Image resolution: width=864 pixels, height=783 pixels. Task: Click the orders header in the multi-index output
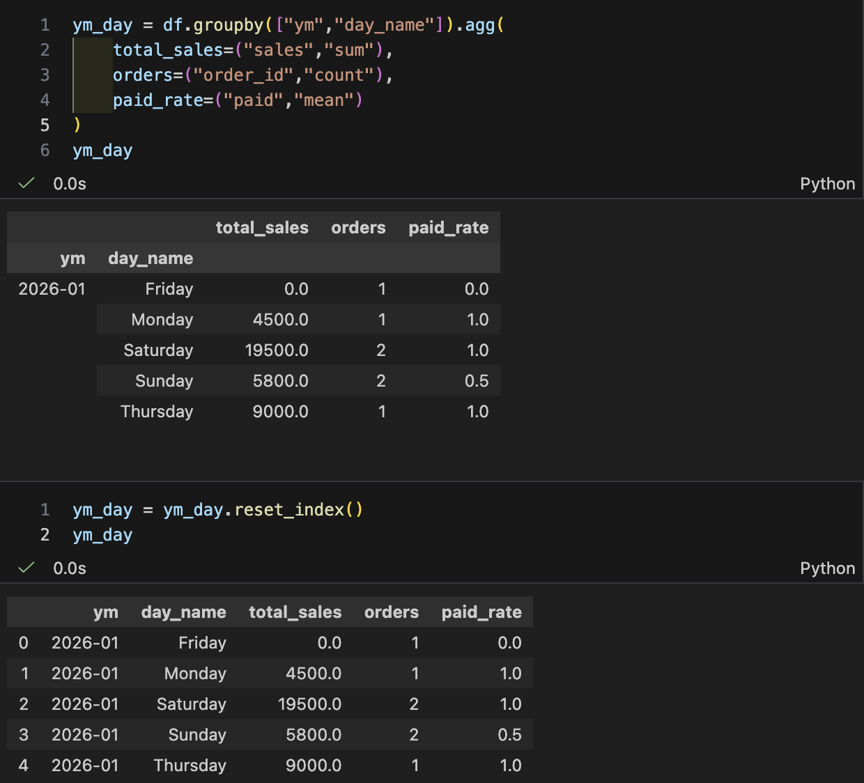(358, 228)
